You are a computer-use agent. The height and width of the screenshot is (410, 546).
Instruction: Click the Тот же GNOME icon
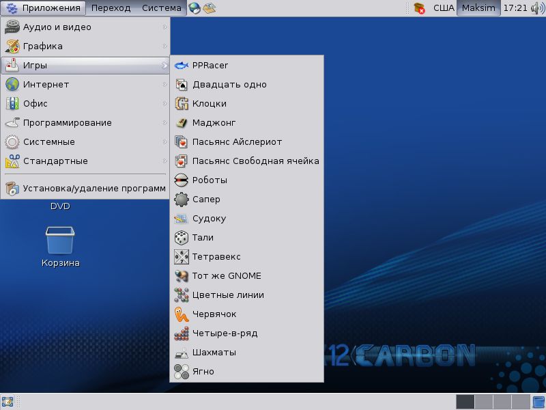[181, 276]
